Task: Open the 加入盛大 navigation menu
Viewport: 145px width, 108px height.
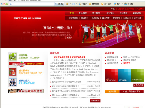Action: point(83,13)
